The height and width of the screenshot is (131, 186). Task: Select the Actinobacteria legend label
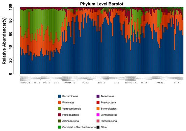[70, 121]
